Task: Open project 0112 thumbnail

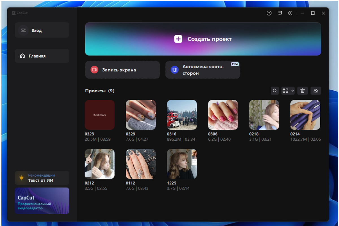Action: pos(141,164)
